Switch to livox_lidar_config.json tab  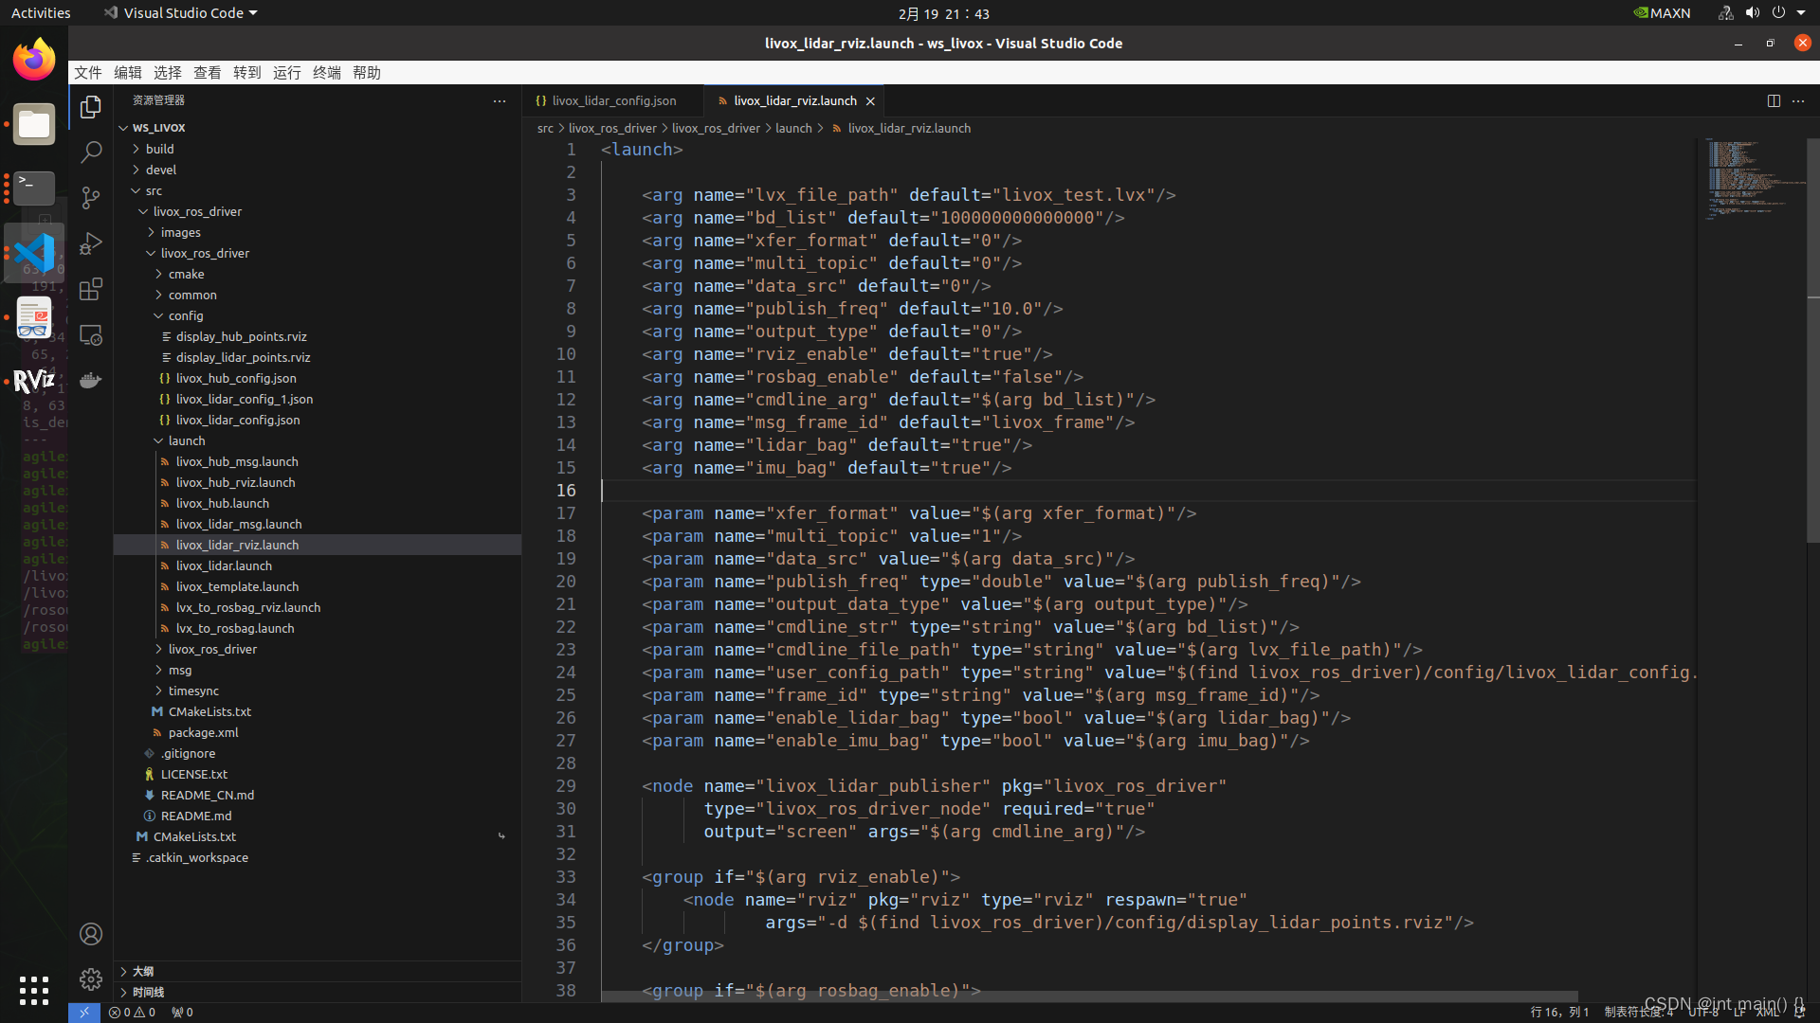tap(613, 100)
